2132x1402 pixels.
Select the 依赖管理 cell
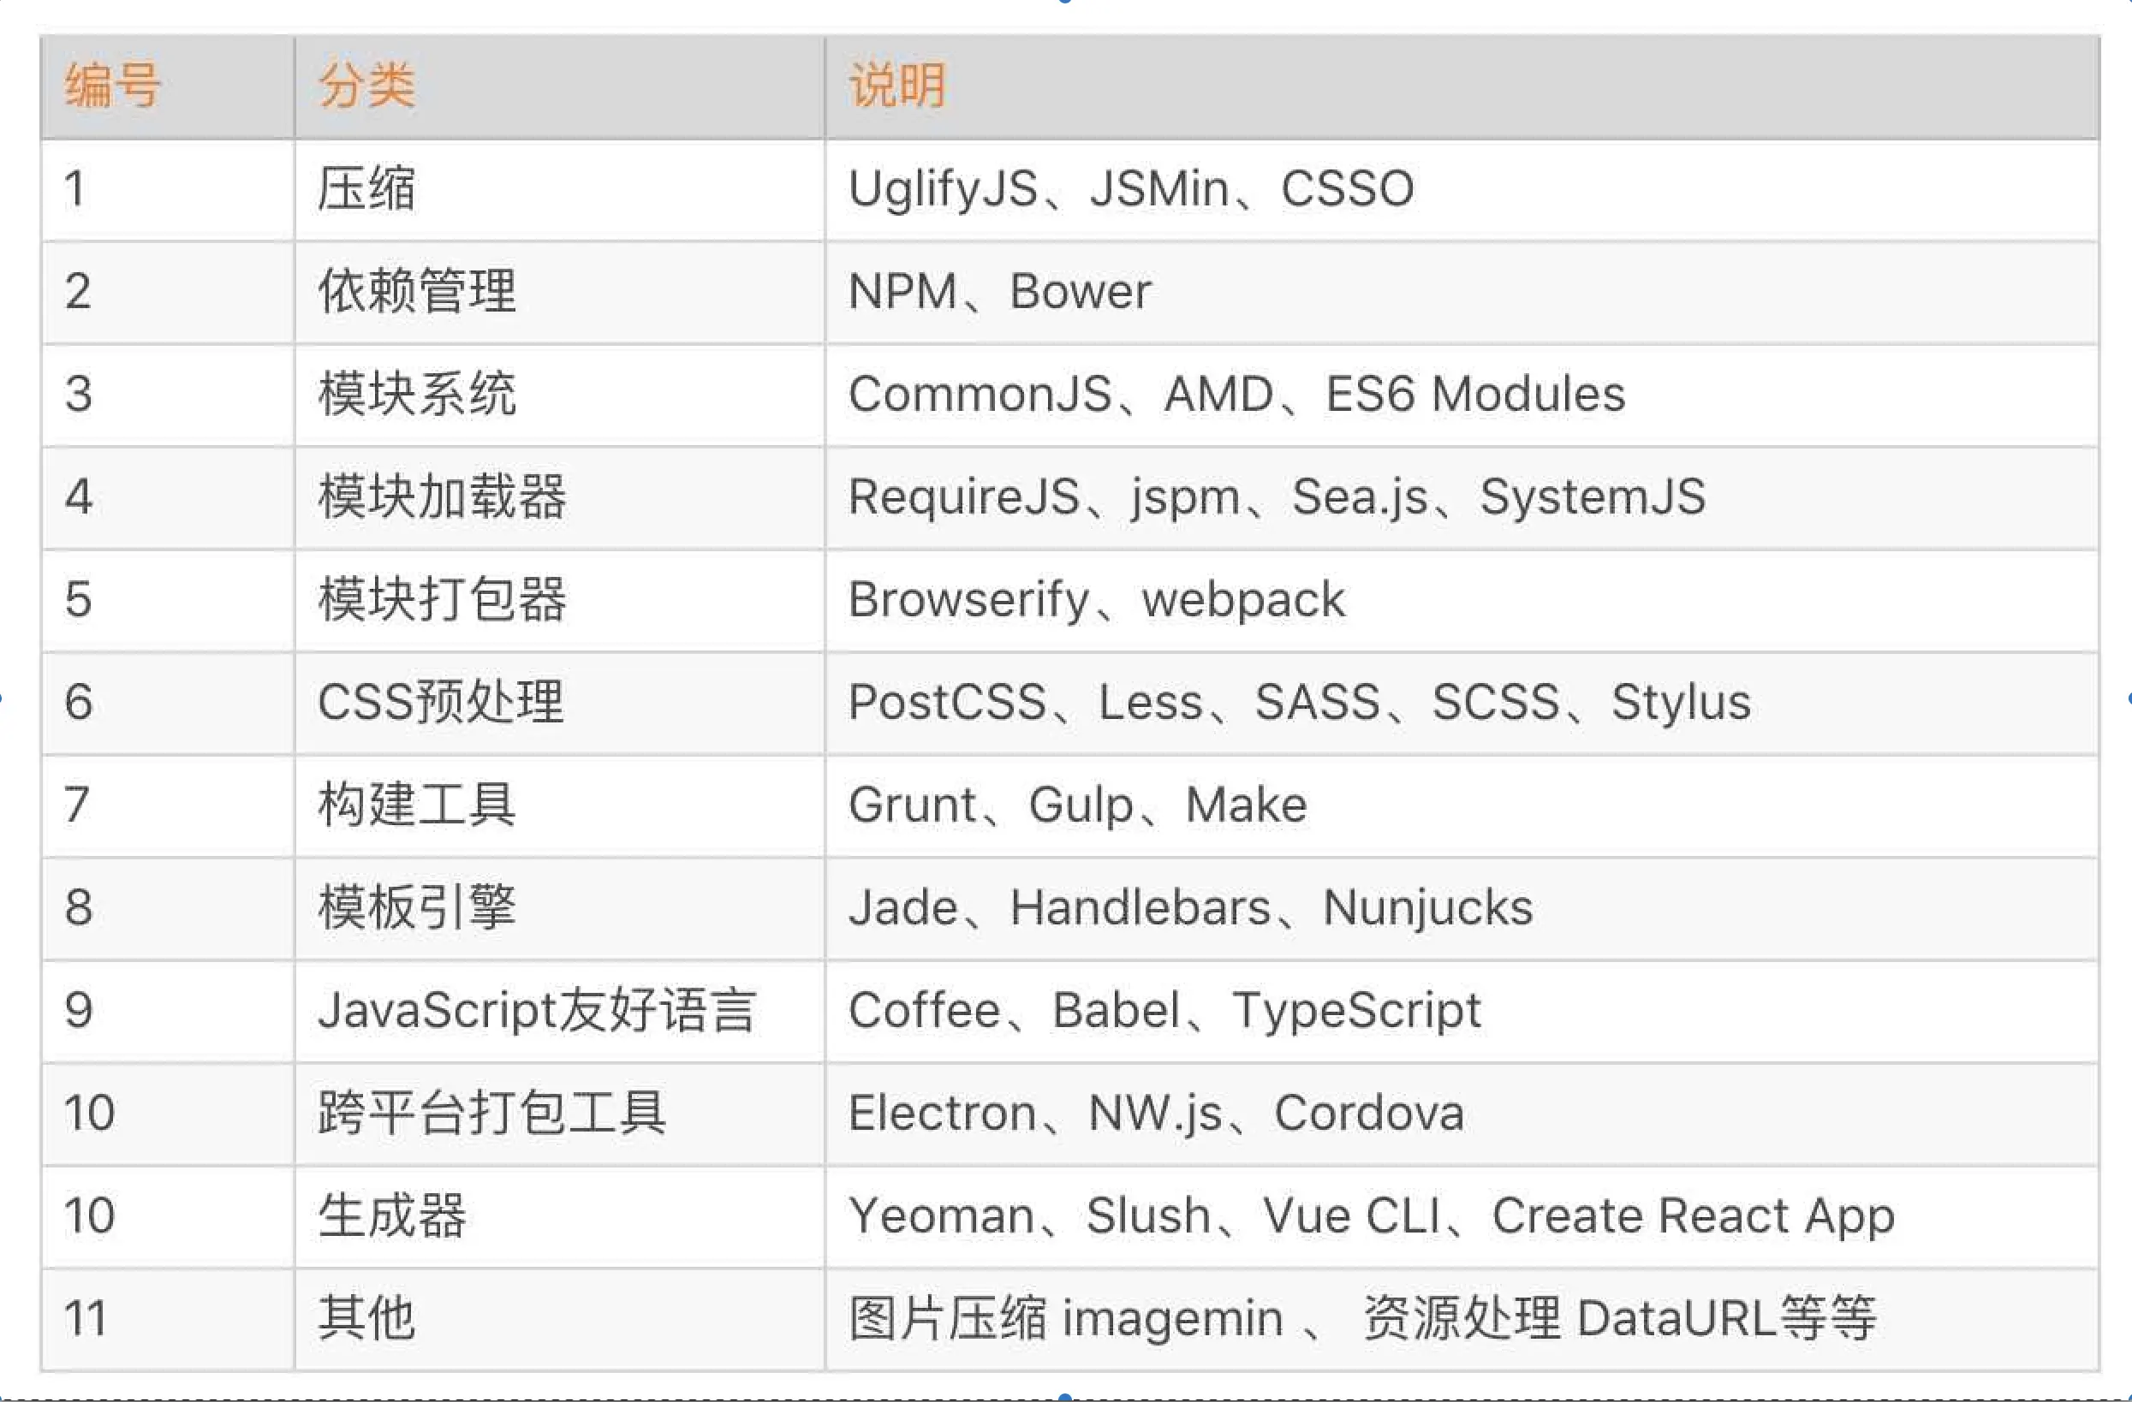point(560,293)
